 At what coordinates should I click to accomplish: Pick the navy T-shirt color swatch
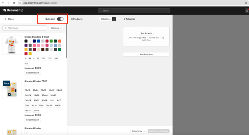point(34,41)
